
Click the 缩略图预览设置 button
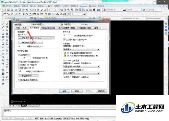pos(30,43)
